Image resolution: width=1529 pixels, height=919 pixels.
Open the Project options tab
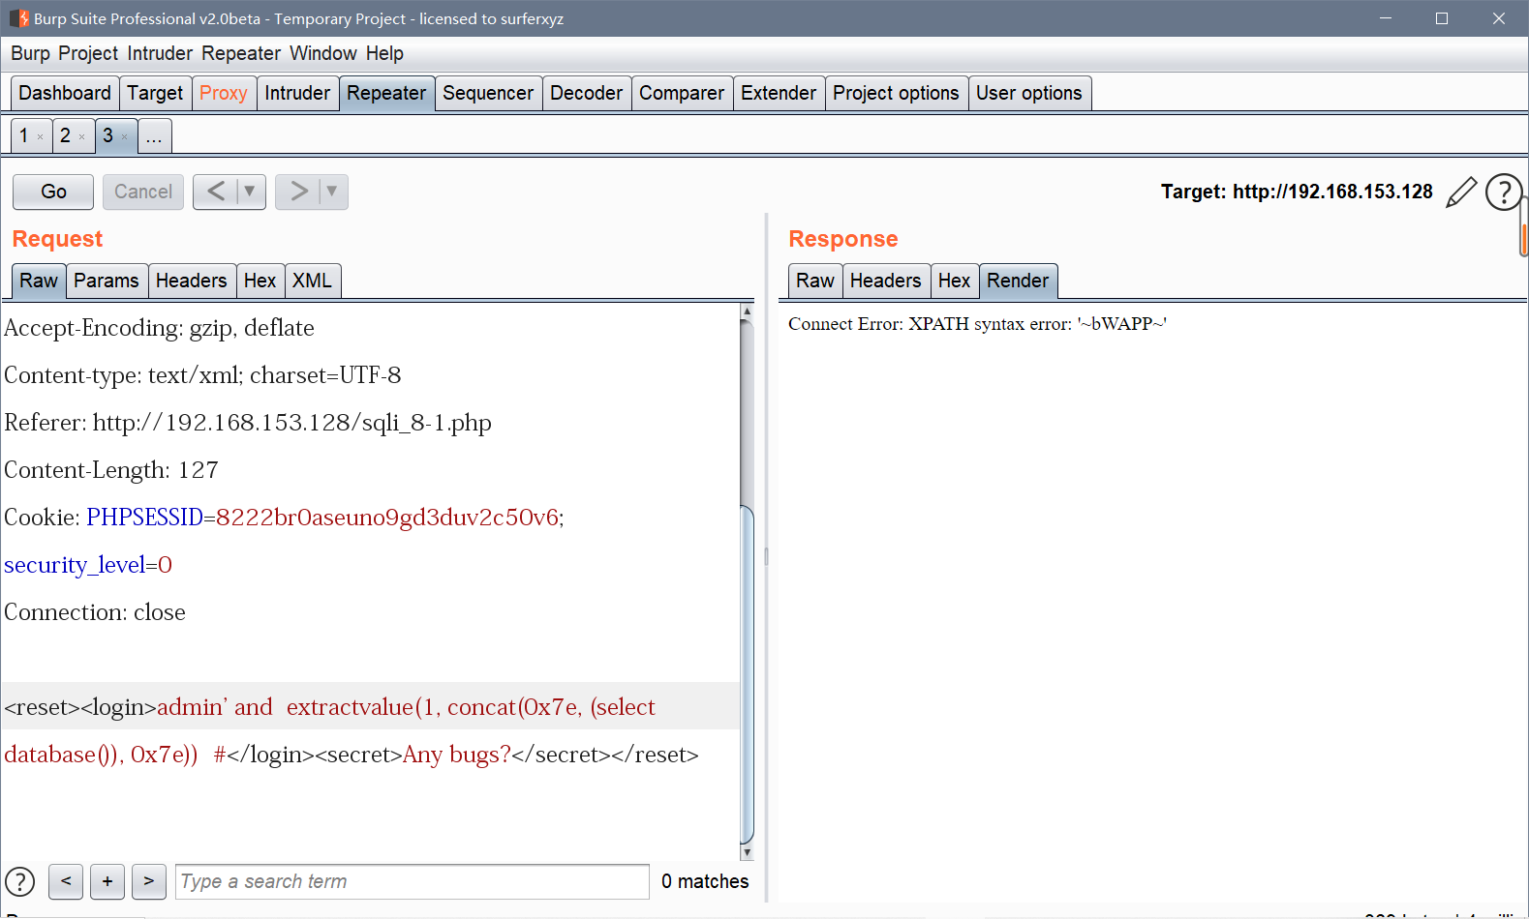[896, 93]
